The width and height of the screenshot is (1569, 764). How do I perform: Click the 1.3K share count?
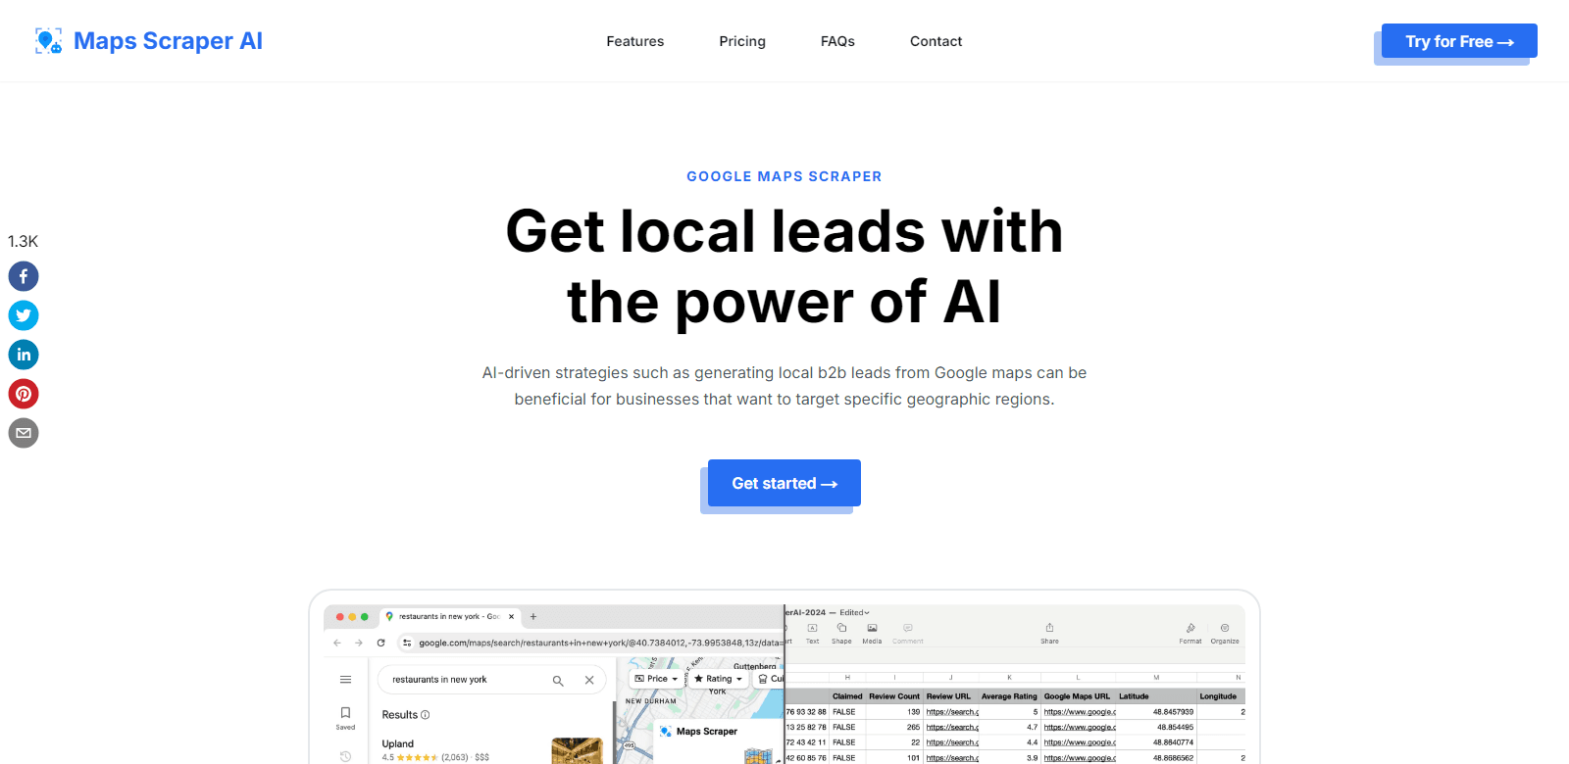[24, 241]
